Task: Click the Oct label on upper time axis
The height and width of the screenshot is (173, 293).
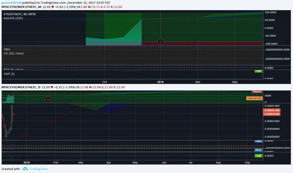Action: pos(104,82)
